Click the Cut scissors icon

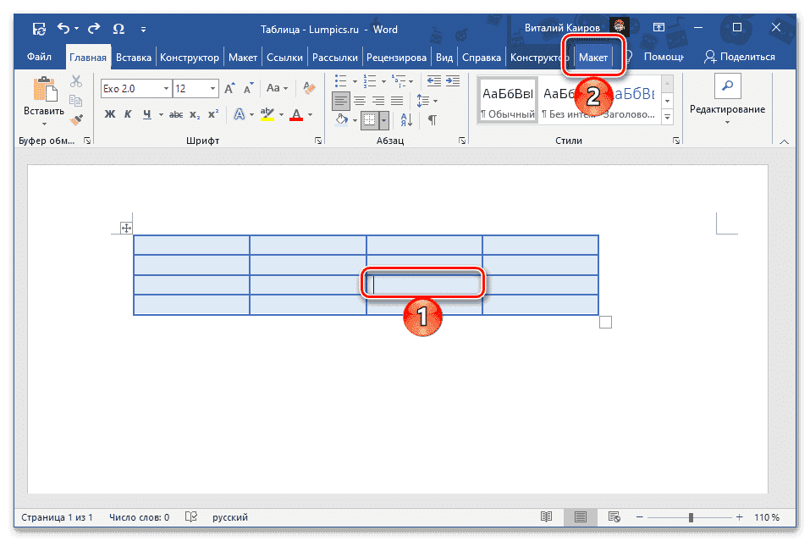[x=76, y=81]
